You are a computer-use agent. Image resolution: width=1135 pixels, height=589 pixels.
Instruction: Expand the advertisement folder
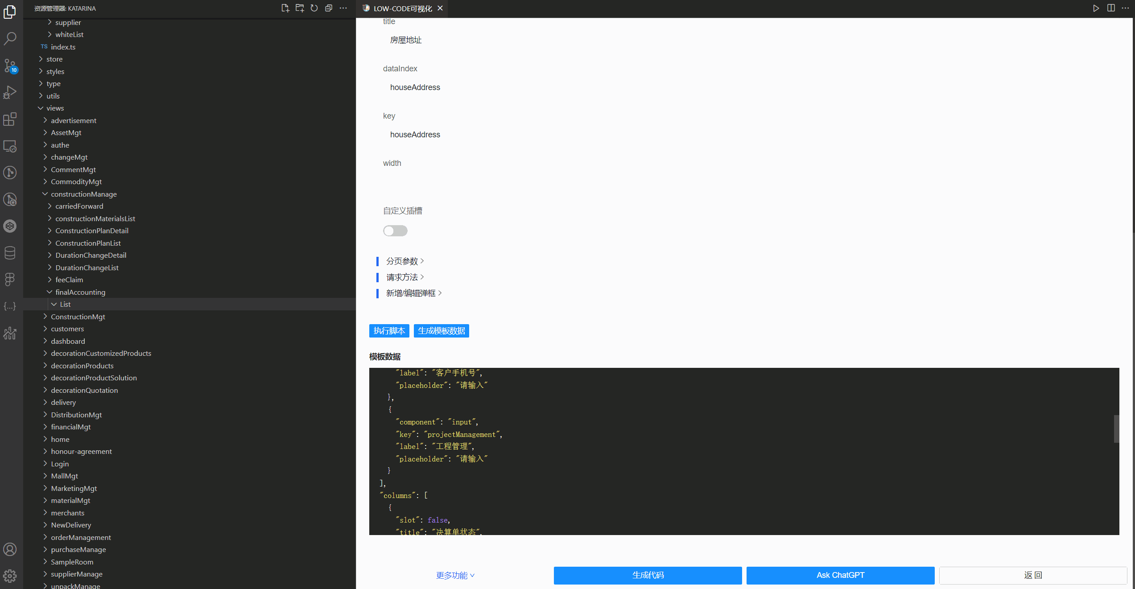pyautogui.click(x=74, y=120)
